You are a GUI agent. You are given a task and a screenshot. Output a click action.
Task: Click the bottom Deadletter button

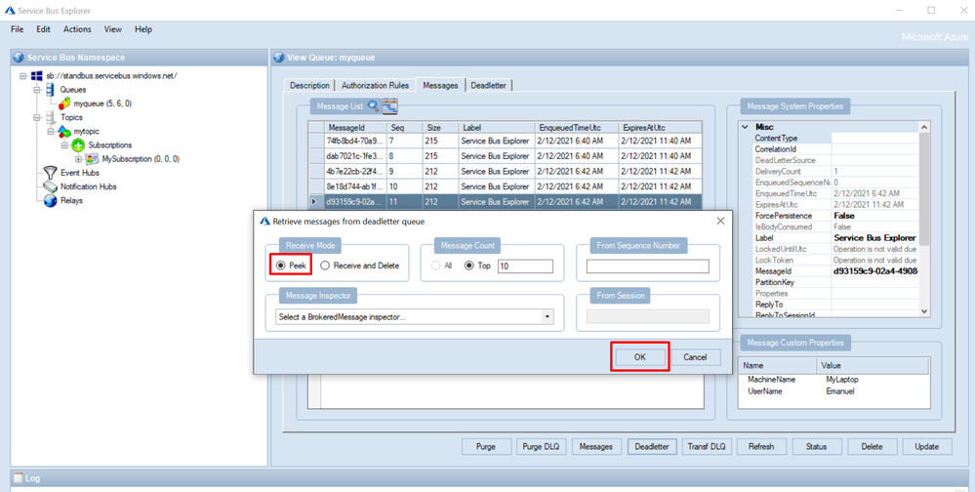click(652, 446)
